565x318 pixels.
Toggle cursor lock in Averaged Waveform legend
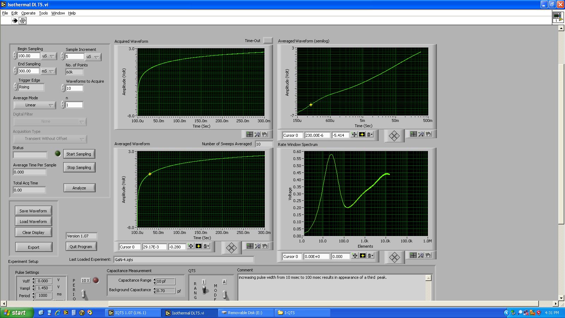(x=206, y=246)
